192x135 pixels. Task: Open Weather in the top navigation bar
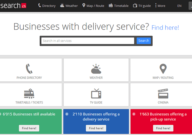click(x=69, y=5)
